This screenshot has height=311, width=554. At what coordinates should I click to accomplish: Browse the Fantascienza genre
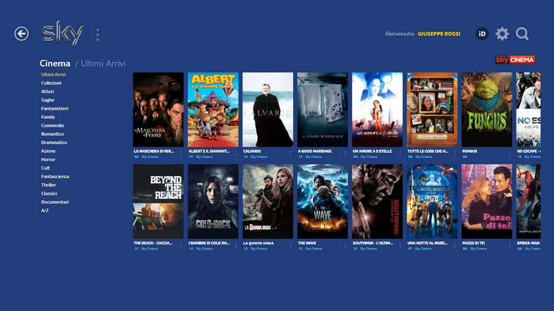click(55, 176)
